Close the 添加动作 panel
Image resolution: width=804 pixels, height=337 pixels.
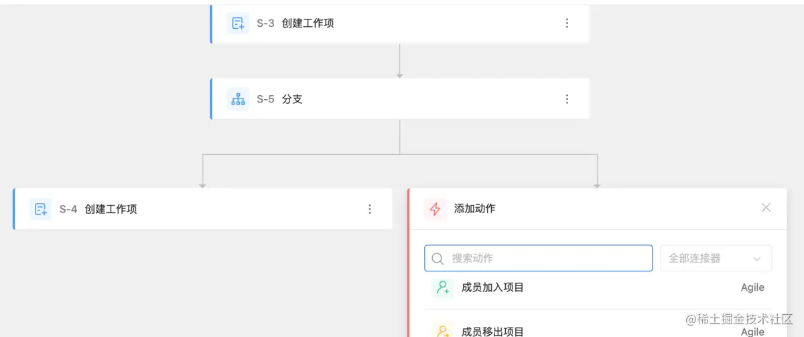pos(766,208)
